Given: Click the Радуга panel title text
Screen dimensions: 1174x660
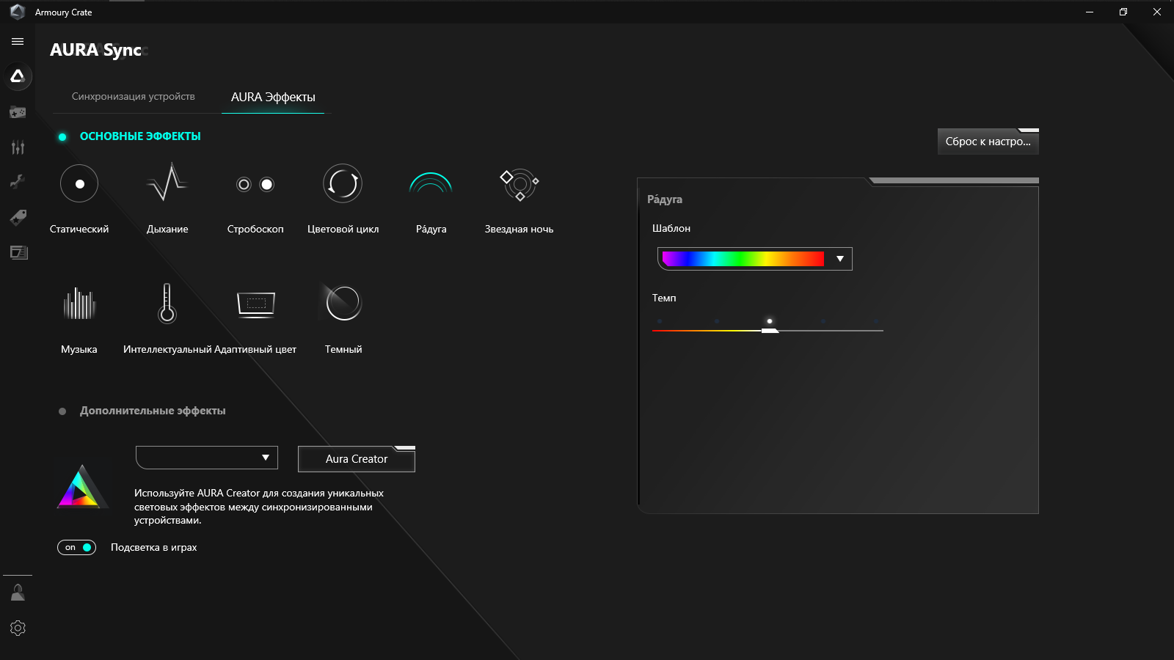Looking at the screenshot, I should (665, 199).
